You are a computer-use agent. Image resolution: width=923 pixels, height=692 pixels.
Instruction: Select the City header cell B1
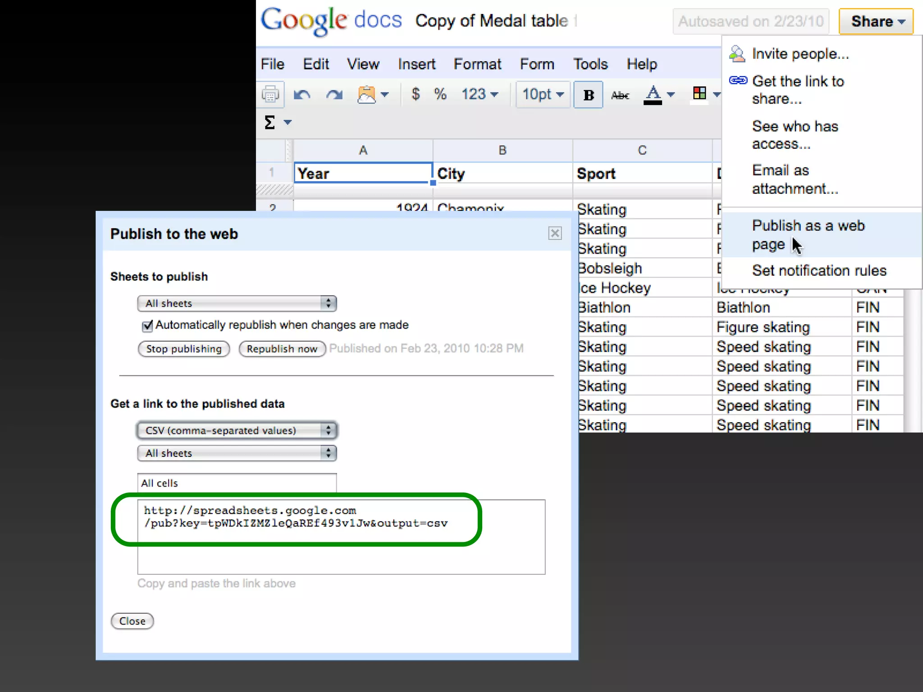[x=503, y=173]
